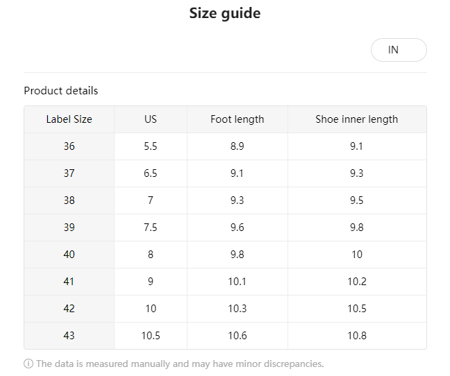Select label size 41 cell
The height and width of the screenshot is (376, 450).
tap(69, 282)
